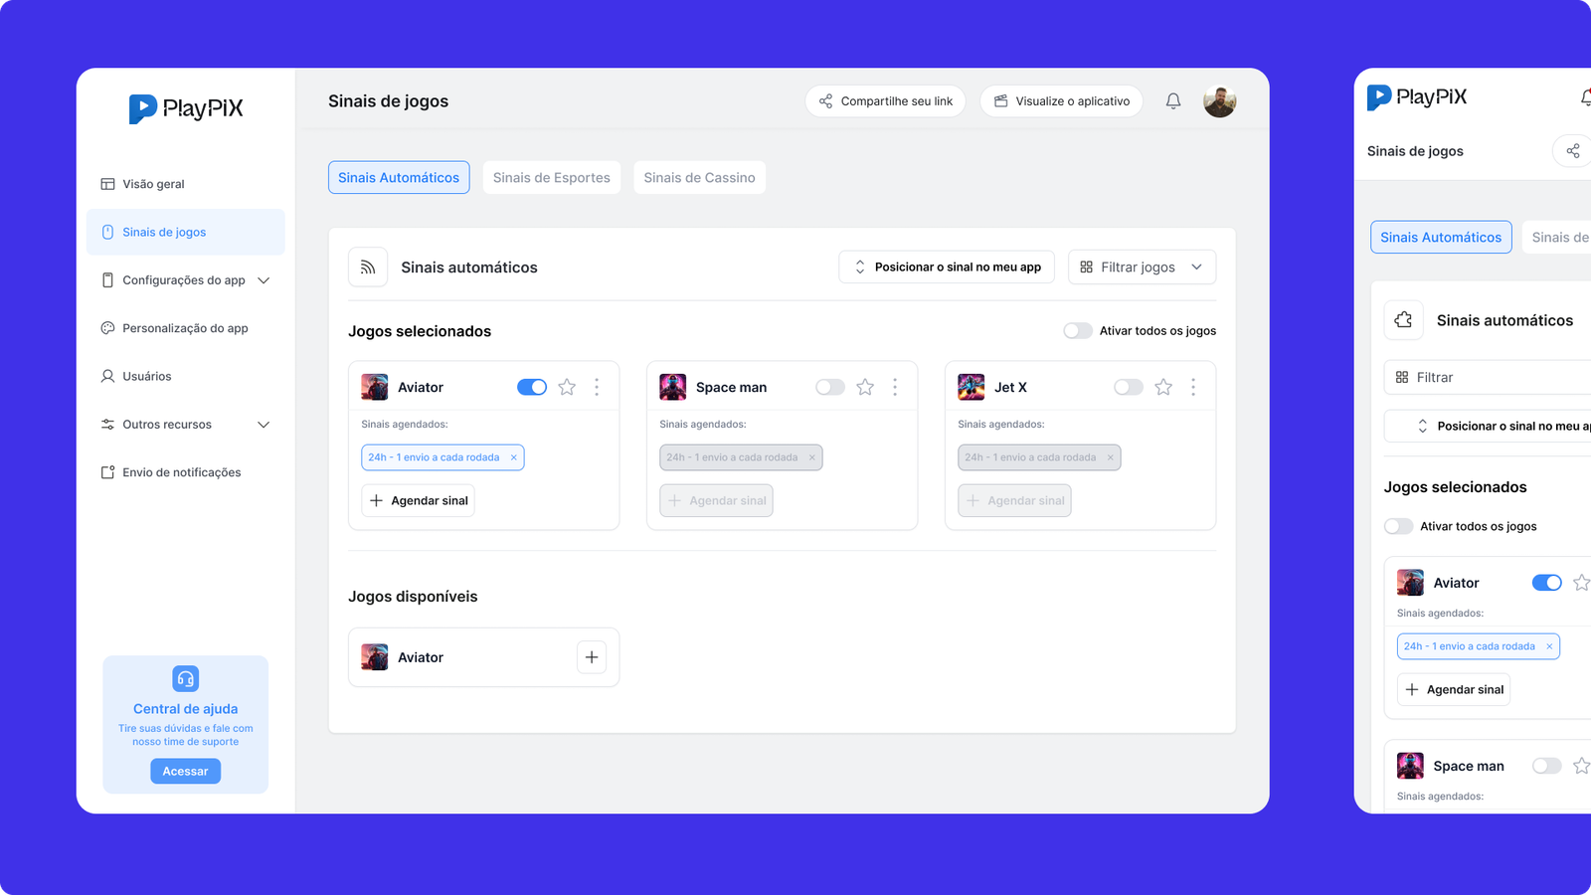Open Posicionar o sinal no meu app selector
This screenshot has width=1591, height=895.
947,268
